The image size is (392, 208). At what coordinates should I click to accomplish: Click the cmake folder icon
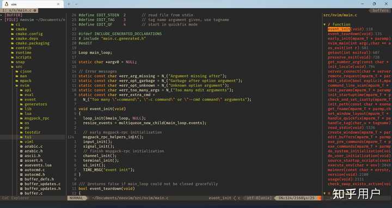pos(12,29)
